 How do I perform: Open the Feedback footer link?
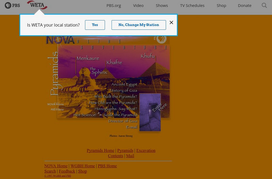coord(67,171)
